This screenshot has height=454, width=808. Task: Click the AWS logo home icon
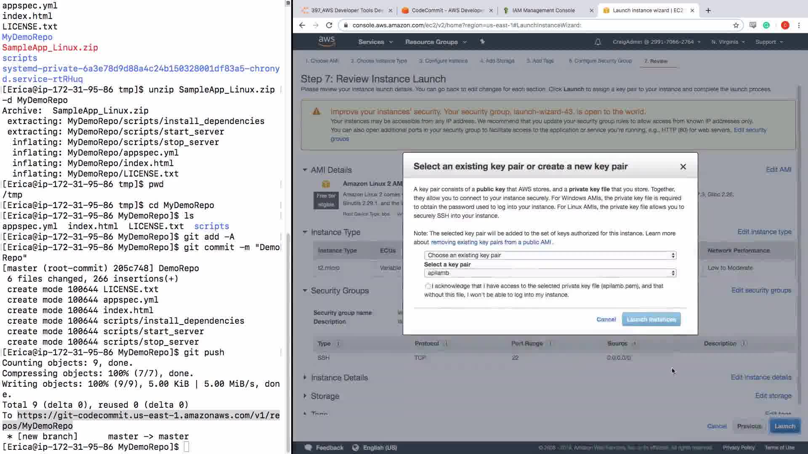tap(327, 41)
